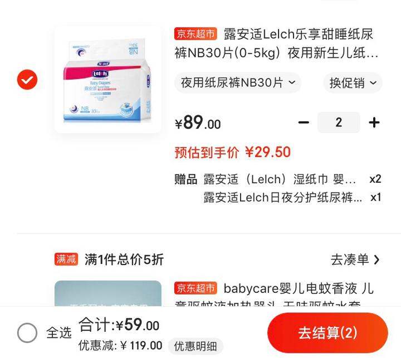
Task: Uncheck the red selected item checkbox
Action: tap(27, 80)
